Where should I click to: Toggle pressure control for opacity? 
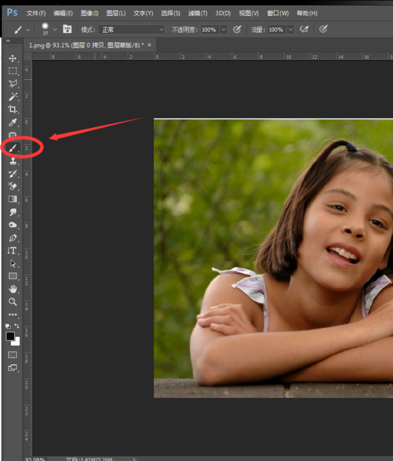(237, 29)
